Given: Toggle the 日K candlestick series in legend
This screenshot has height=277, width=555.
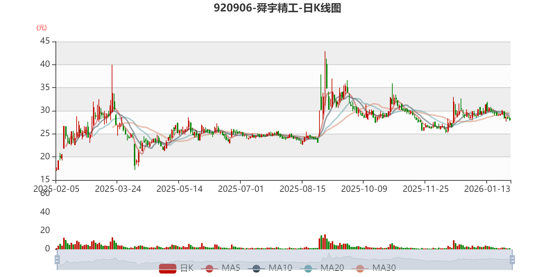Looking at the screenshot, I should [x=176, y=268].
